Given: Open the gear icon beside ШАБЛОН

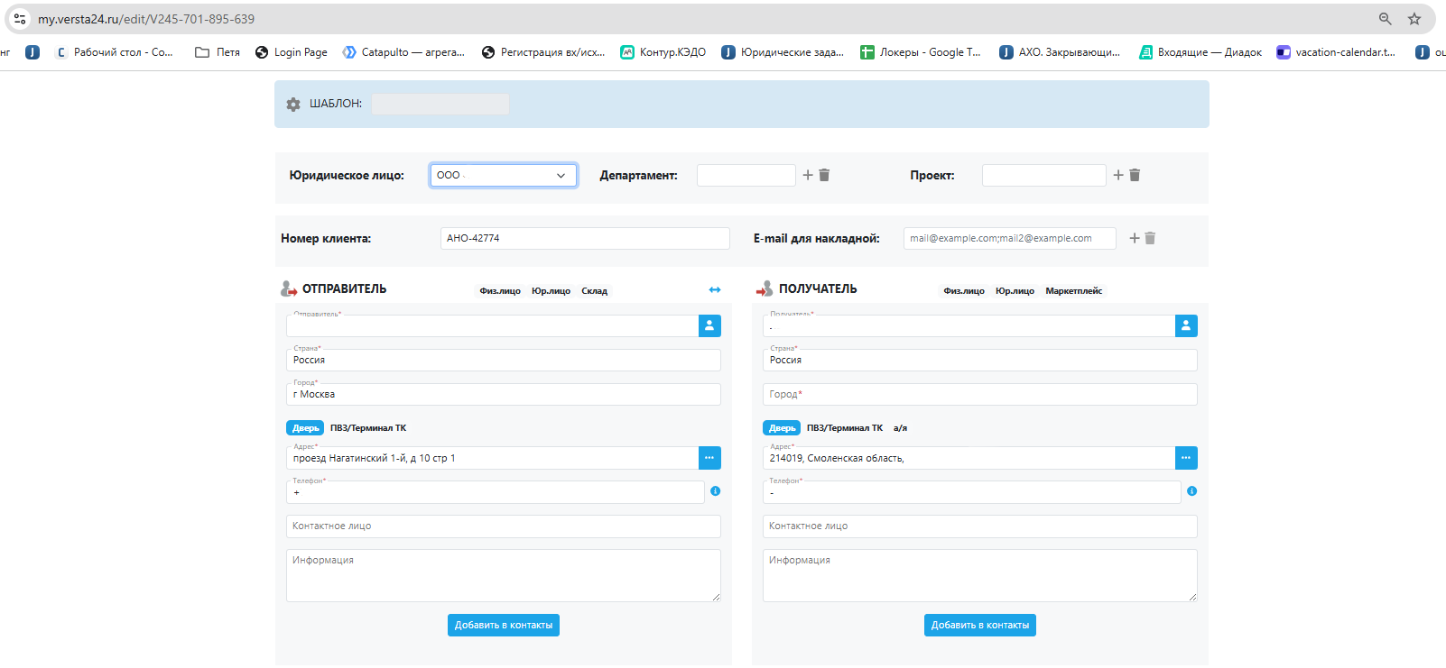Looking at the screenshot, I should pyautogui.click(x=293, y=105).
